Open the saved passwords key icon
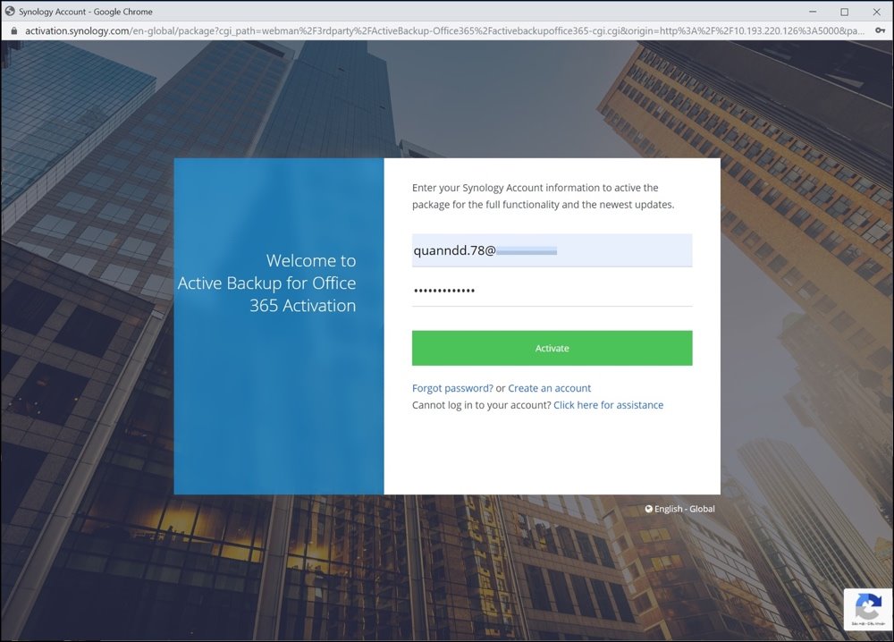This screenshot has width=894, height=642. [x=880, y=30]
